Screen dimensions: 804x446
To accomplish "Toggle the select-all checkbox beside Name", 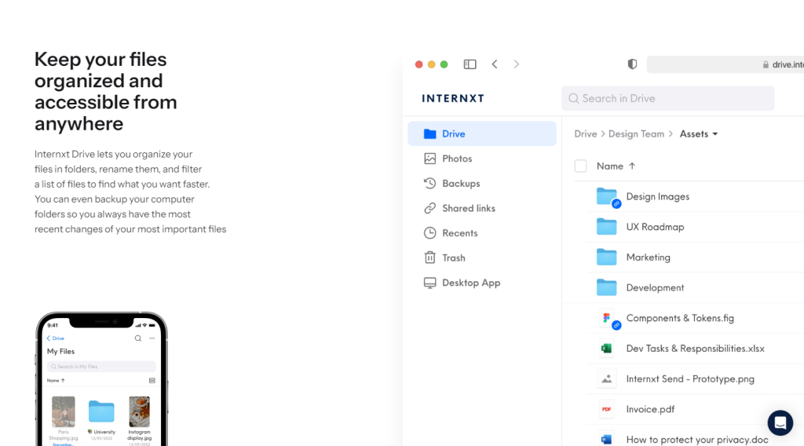I will [x=580, y=166].
